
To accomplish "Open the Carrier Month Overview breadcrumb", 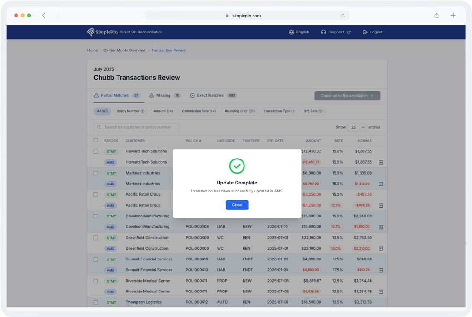I will pos(125,50).
